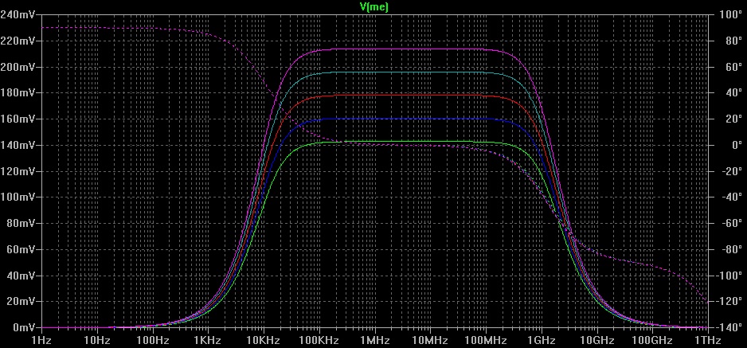747x348 pixels.
Task: Click the 1Hz frequency axis label
Action: (x=41, y=340)
